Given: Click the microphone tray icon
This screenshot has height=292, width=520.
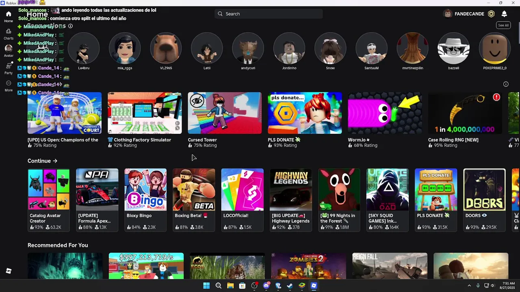Looking at the screenshot, I should click(478, 286).
